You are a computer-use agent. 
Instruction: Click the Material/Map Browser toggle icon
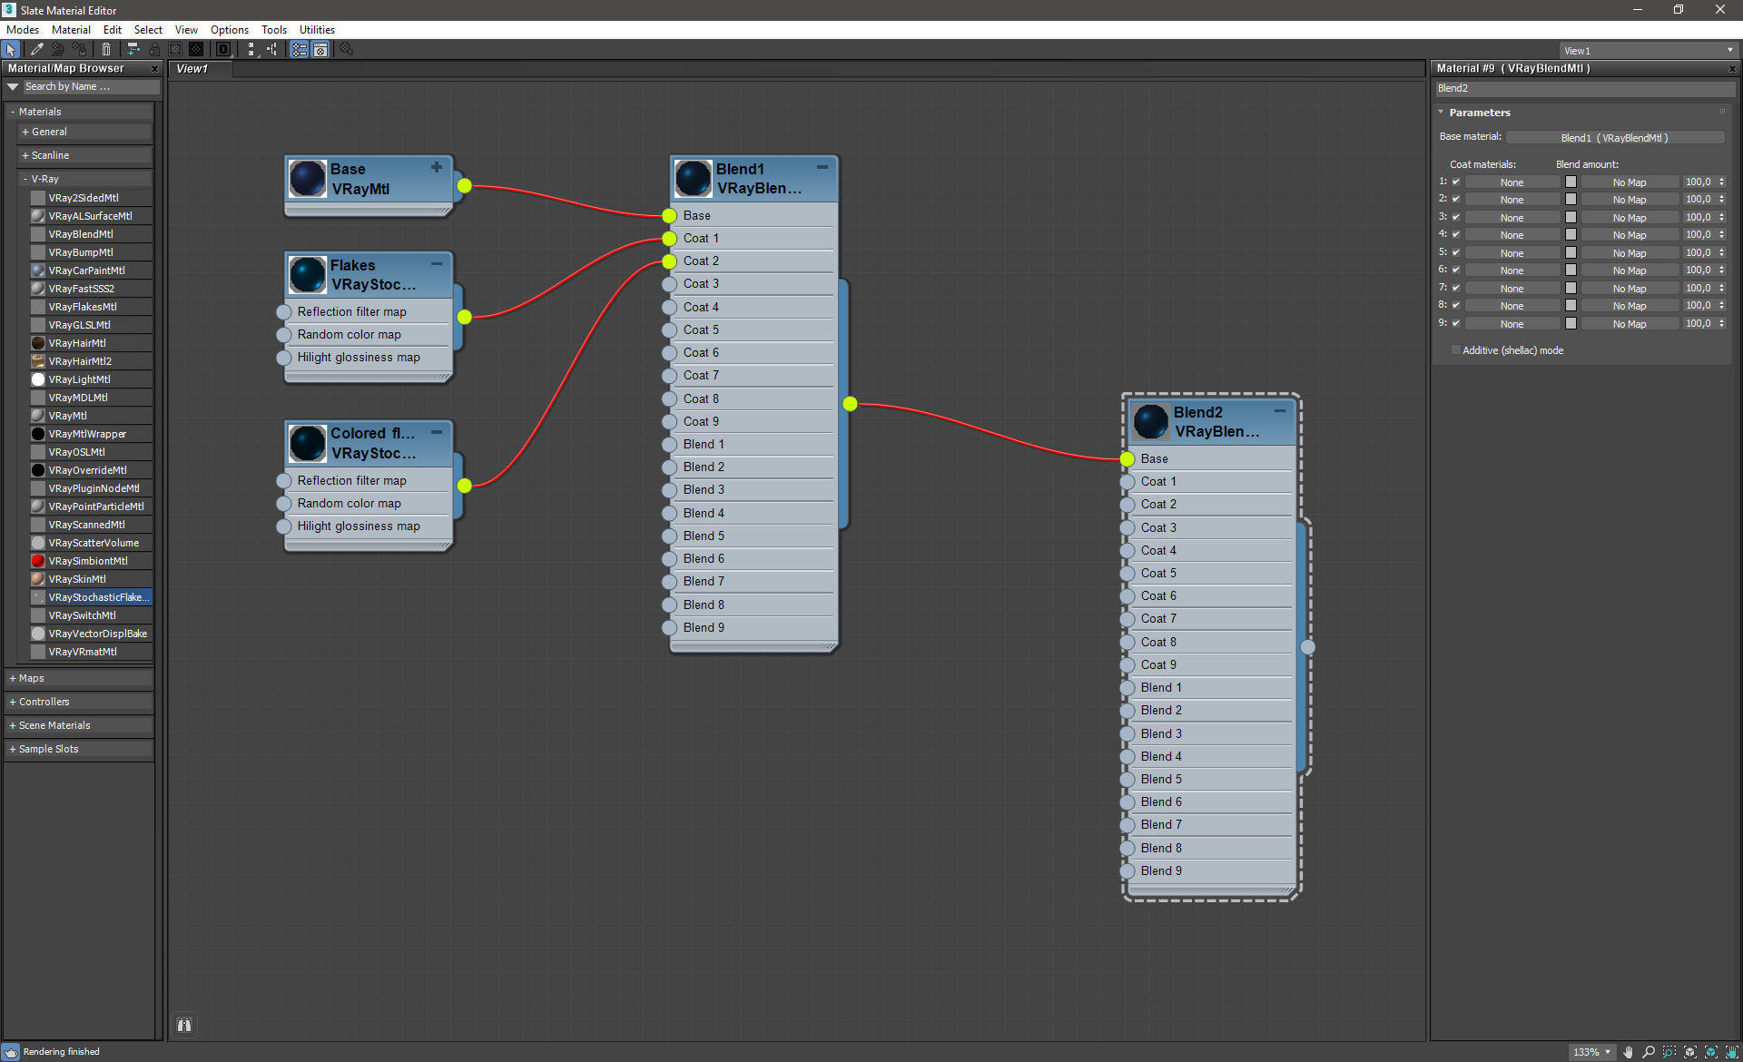point(299,50)
